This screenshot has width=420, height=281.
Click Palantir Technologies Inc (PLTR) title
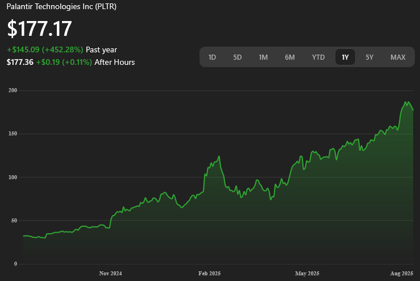coord(61,6)
